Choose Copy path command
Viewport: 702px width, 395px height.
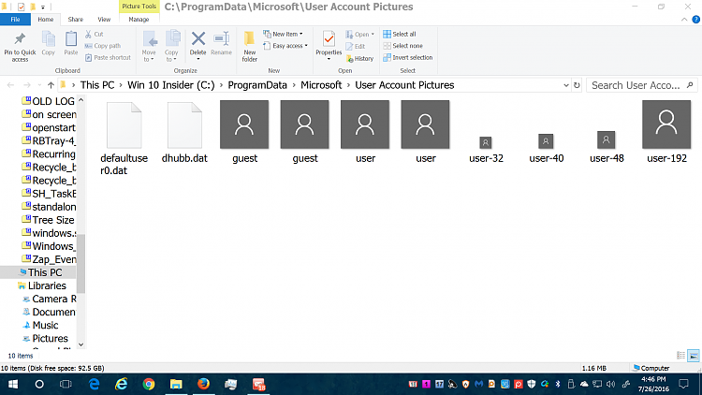103,46
